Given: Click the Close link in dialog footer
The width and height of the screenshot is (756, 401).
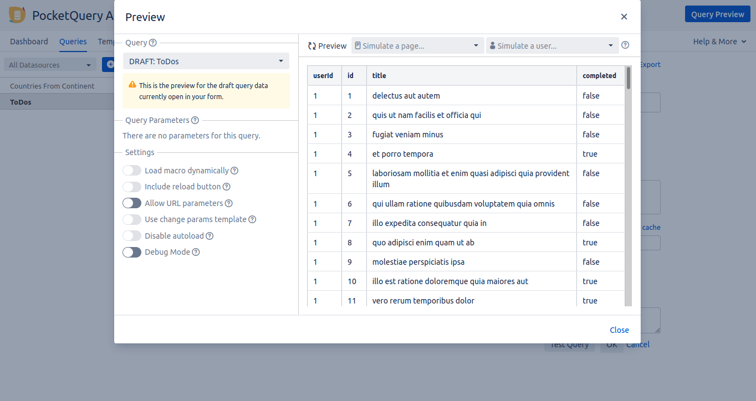Looking at the screenshot, I should 619,330.
